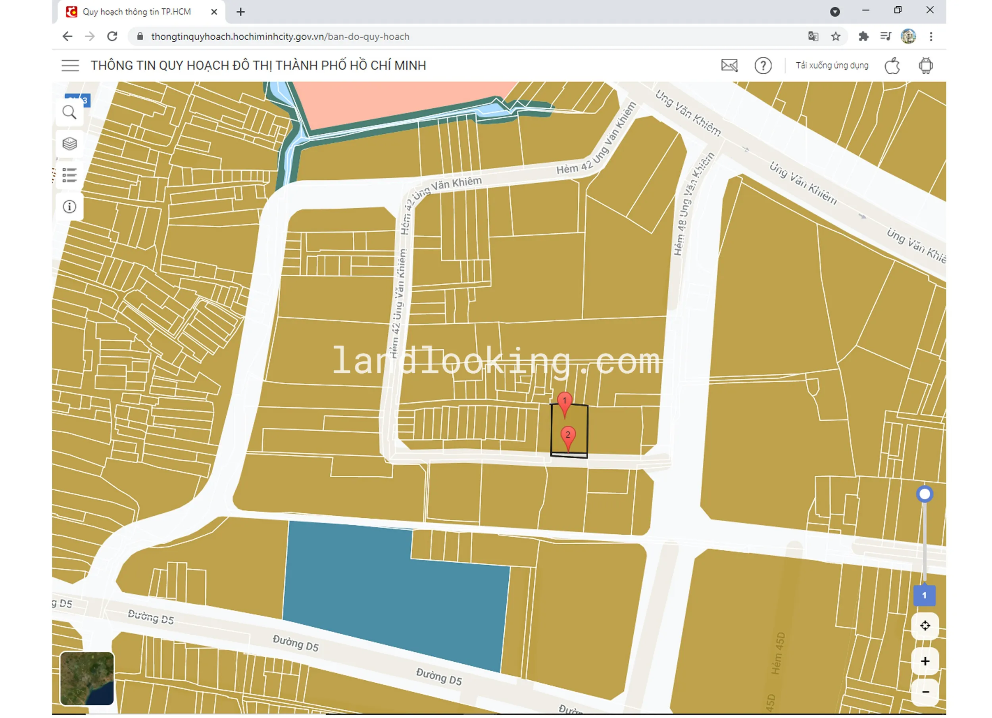This screenshot has height=718, width=992.
Task: Switch to satellite basemap thumbnail
Action: 87,679
